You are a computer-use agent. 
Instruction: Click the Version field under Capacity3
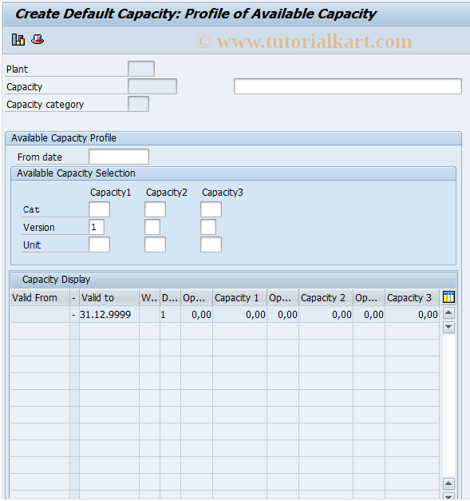208,227
